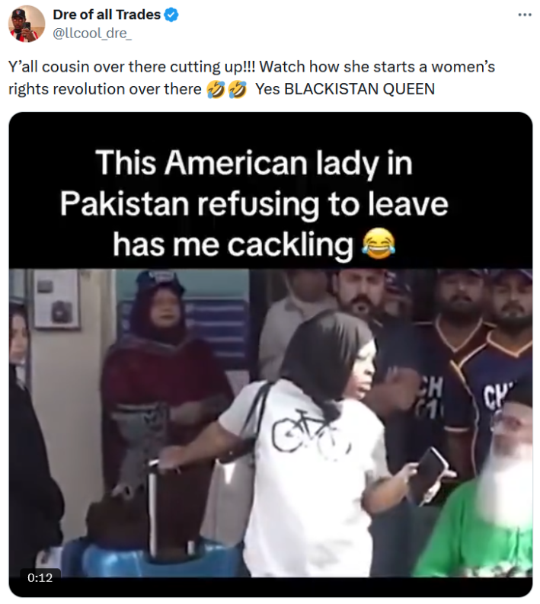Click the first rolling-laughing emoji in the tweet

(x=216, y=89)
